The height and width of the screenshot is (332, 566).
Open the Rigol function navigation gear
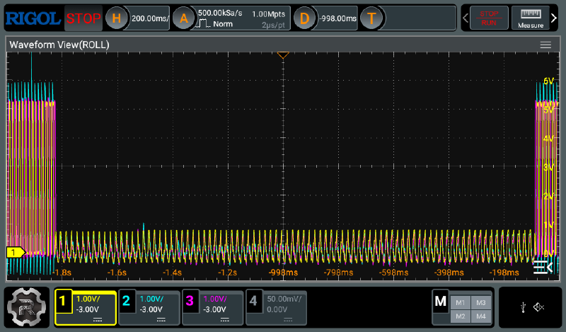pyautogui.click(x=27, y=307)
